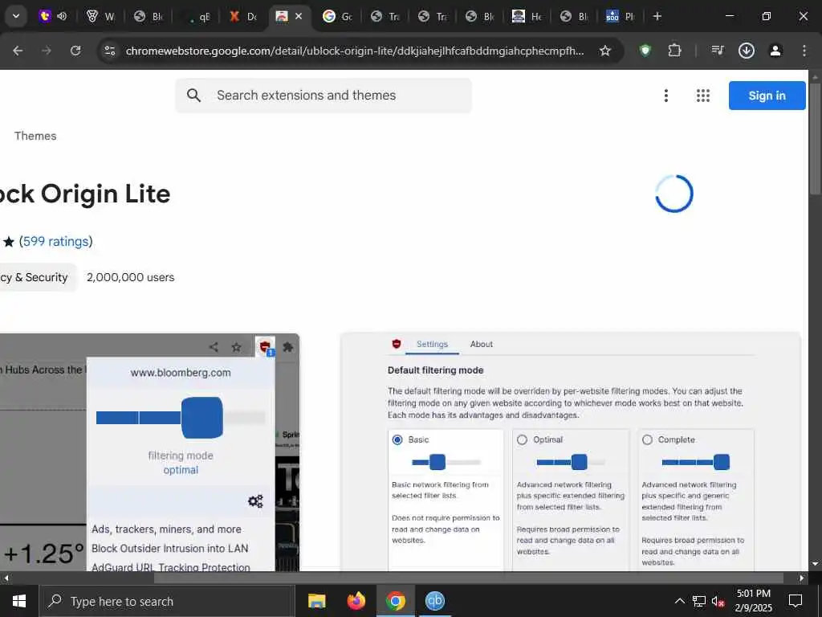
Task: Switch to the Google tab
Action: point(337,16)
